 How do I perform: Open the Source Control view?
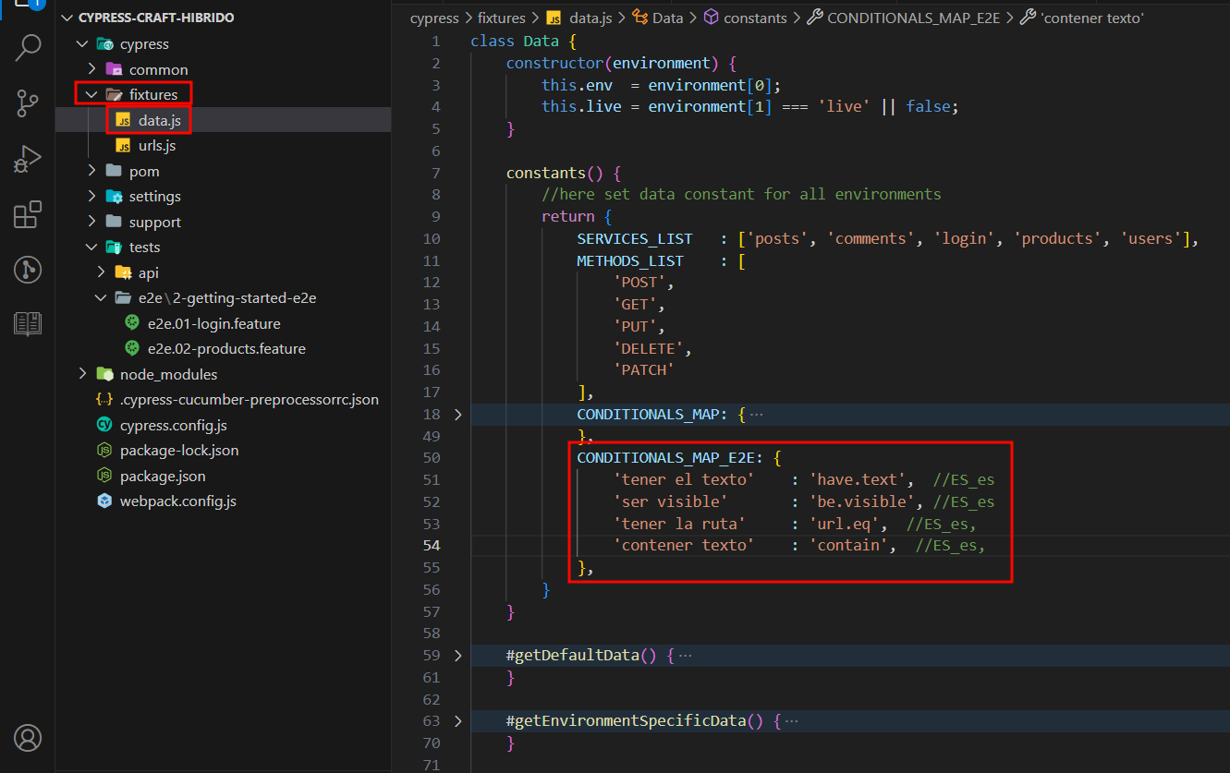tap(28, 103)
